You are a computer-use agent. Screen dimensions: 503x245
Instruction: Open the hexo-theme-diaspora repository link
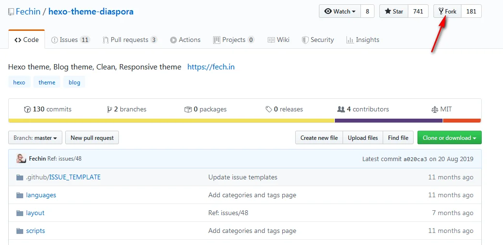(91, 12)
